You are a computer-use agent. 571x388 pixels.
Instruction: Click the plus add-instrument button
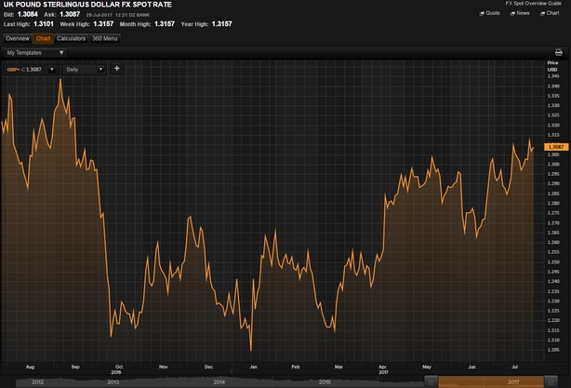[x=117, y=69]
